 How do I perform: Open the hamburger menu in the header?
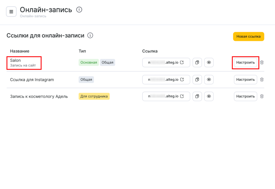11,12
